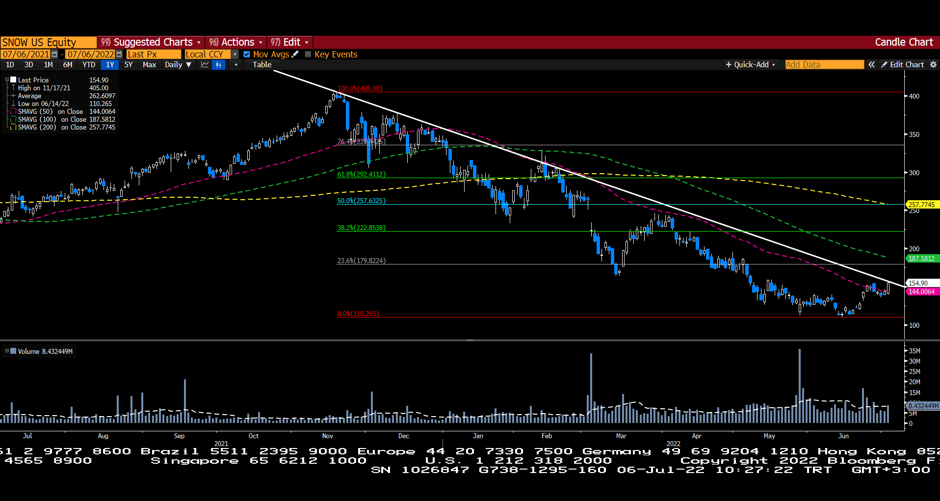Open the Quick-Add dropdown arrow

774,65
